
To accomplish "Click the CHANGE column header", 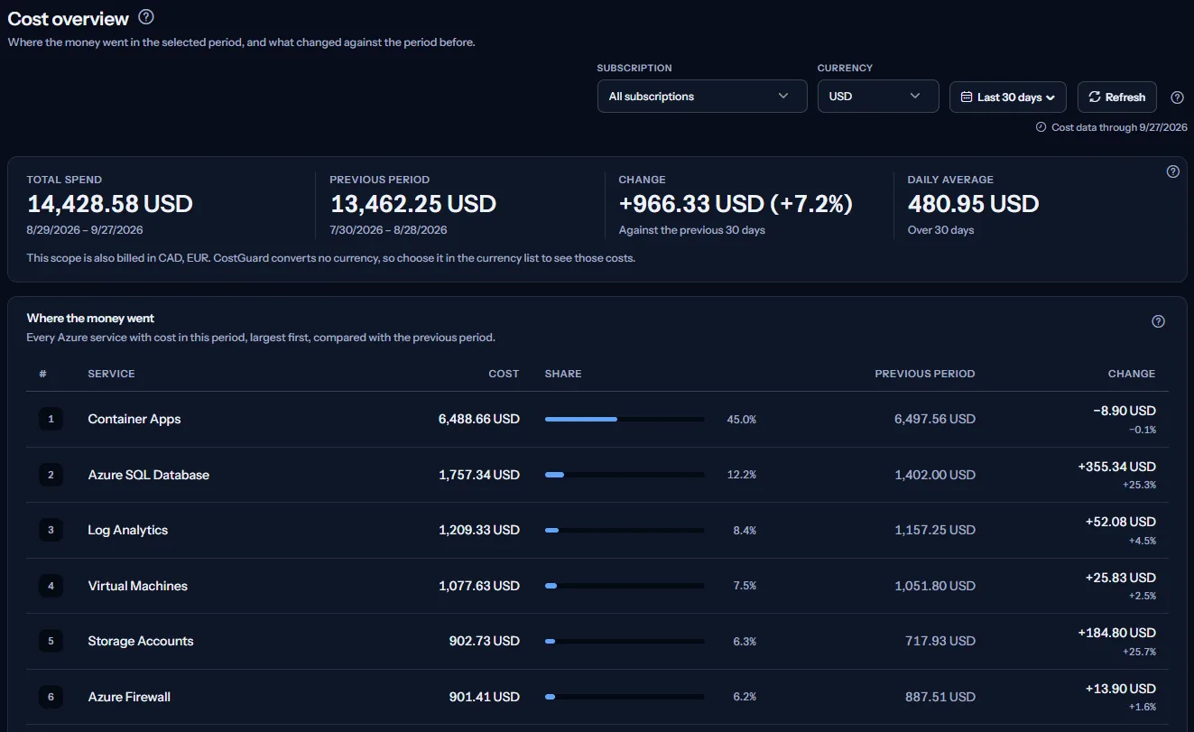I will point(1132,374).
